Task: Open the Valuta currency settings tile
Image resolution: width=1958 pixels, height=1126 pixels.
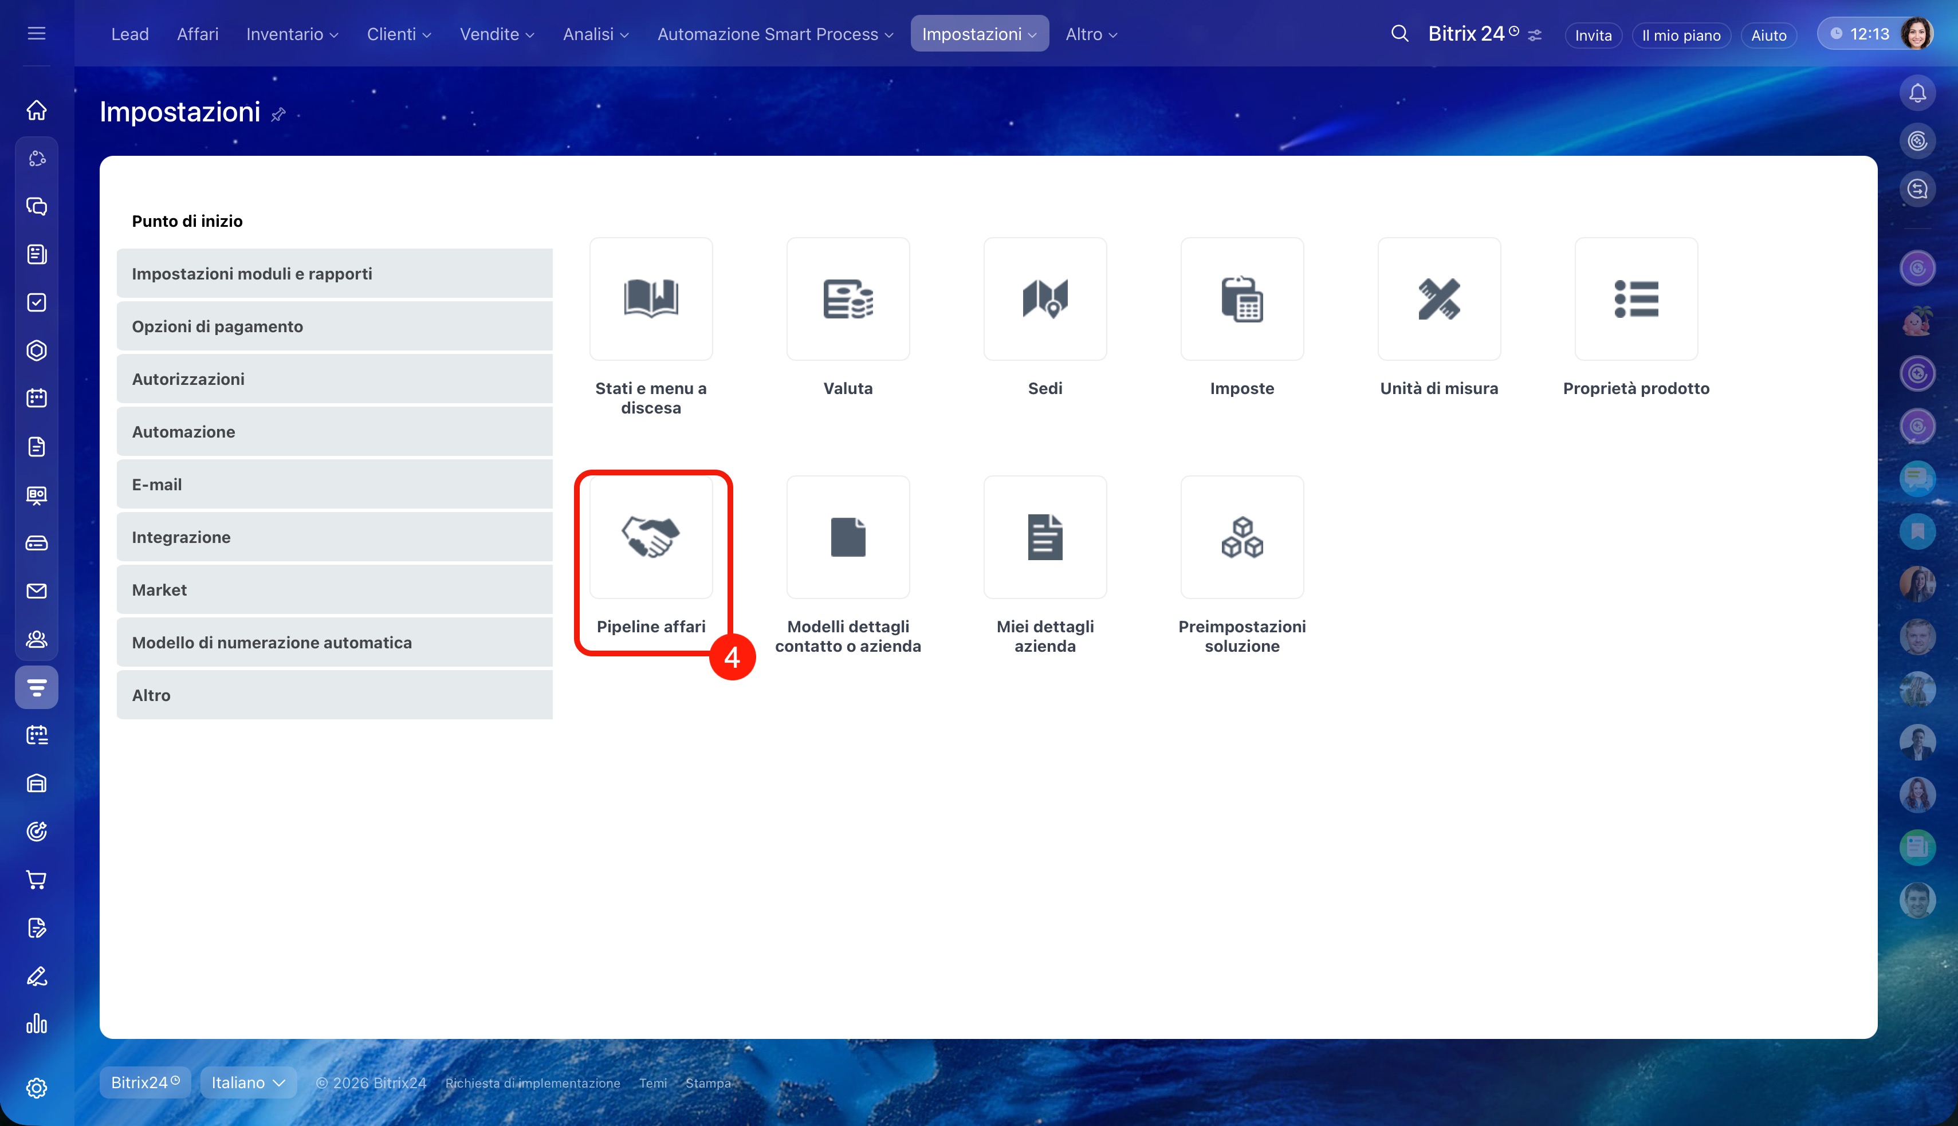Action: click(848, 298)
